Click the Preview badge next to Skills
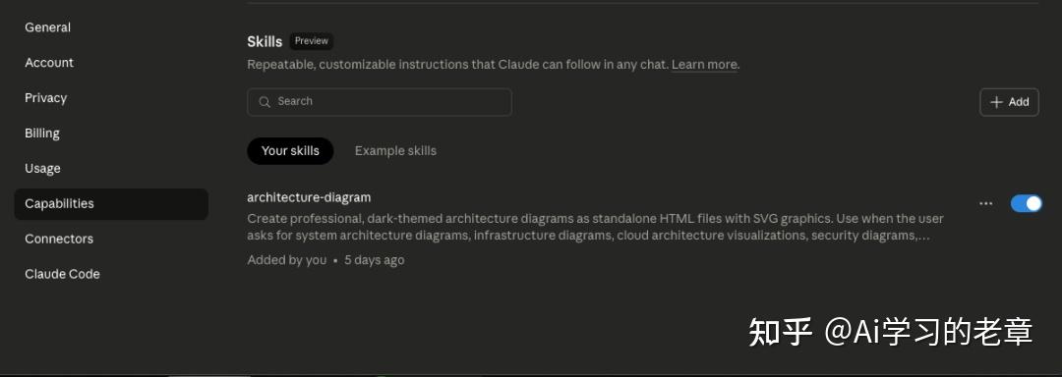This screenshot has width=1062, height=377. point(312,41)
